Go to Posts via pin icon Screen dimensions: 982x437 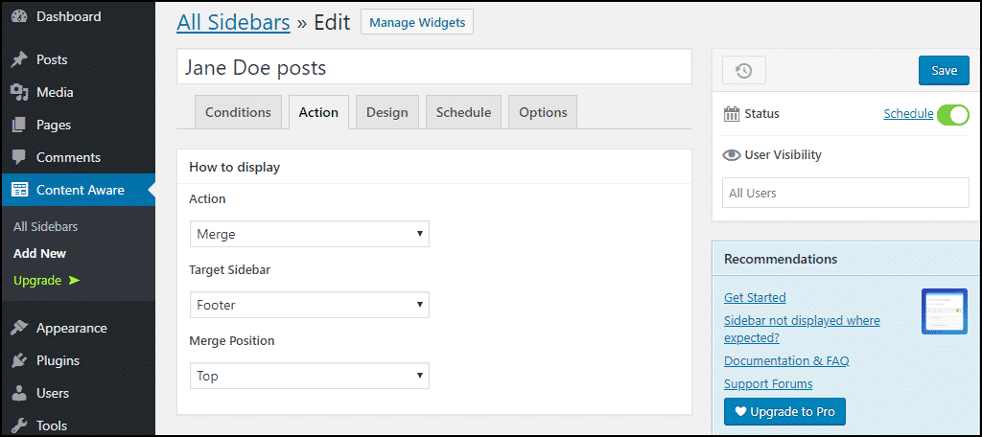pyautogui.click(x=19, y=59)
